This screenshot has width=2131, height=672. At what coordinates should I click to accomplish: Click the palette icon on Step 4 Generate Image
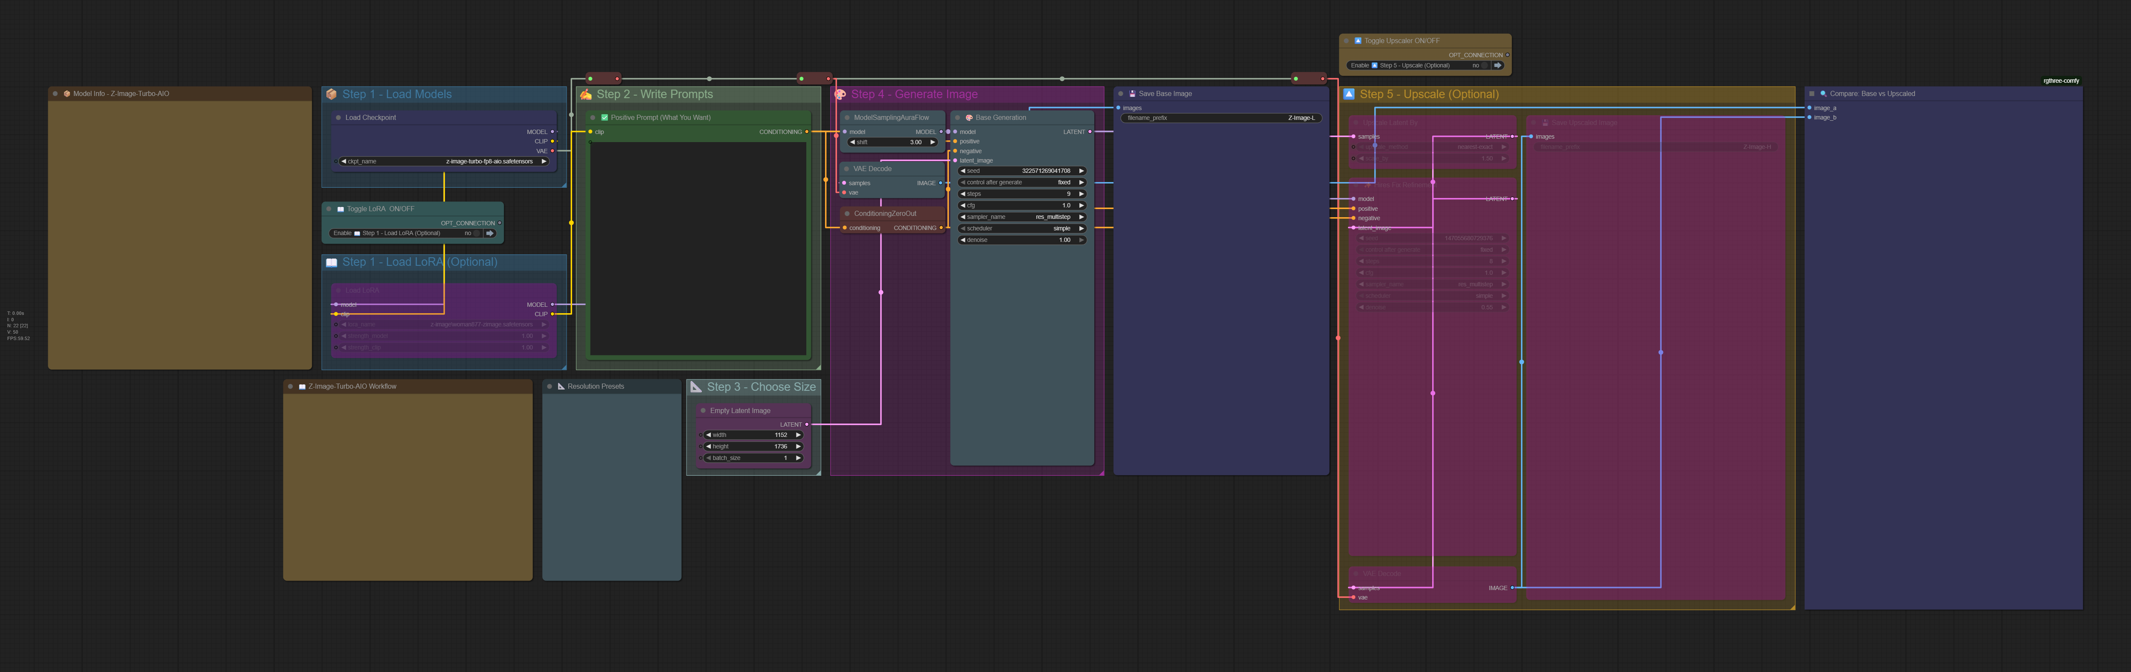(840, 94)
